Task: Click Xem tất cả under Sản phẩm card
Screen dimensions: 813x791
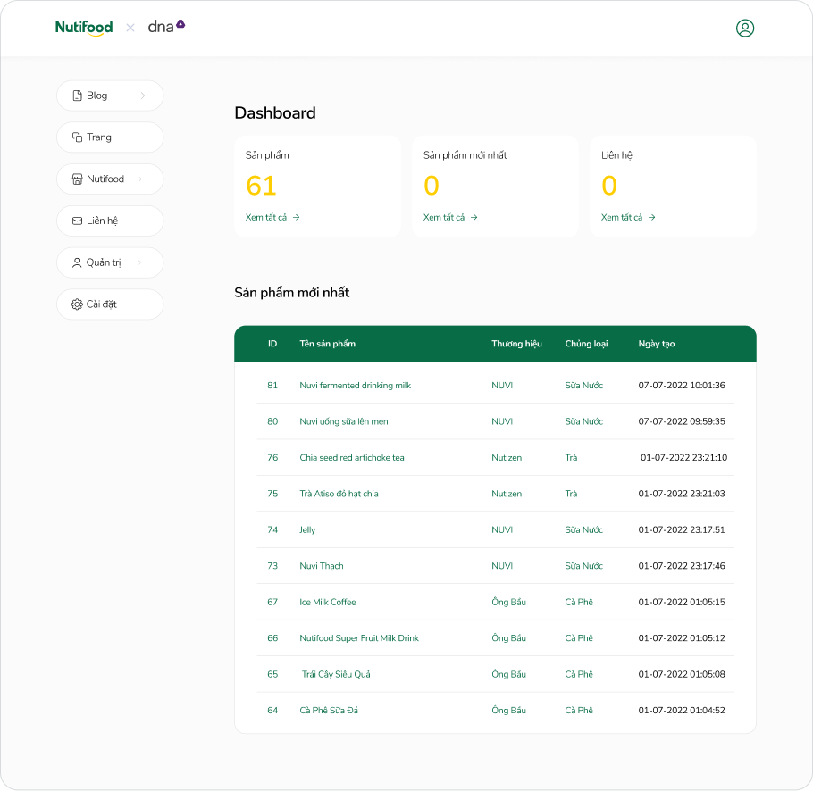Action: coord(272,217)
